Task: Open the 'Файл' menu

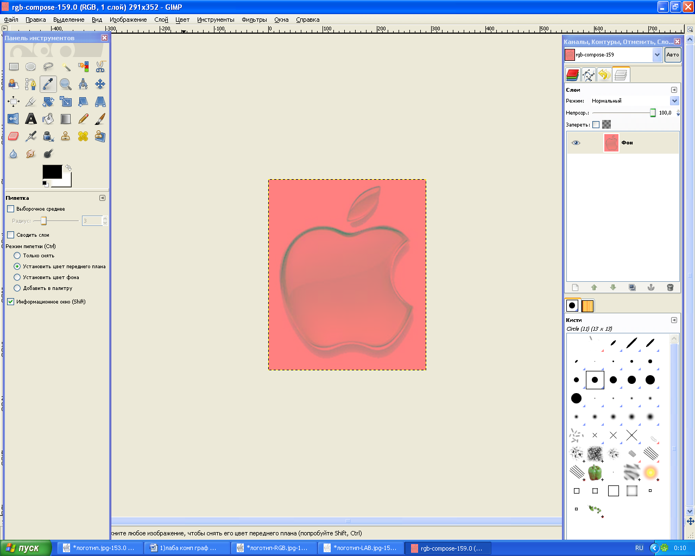Action: pyautogui.click(x=11, y=20)
